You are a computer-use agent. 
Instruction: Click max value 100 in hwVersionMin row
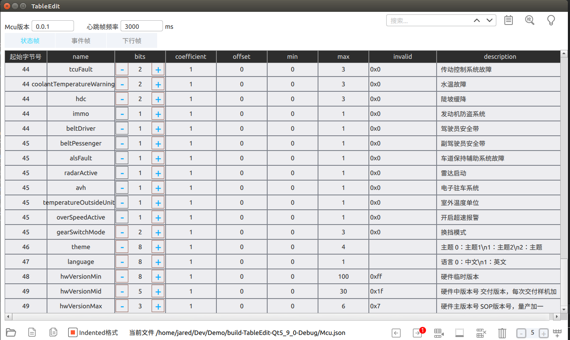click(343, 277)
